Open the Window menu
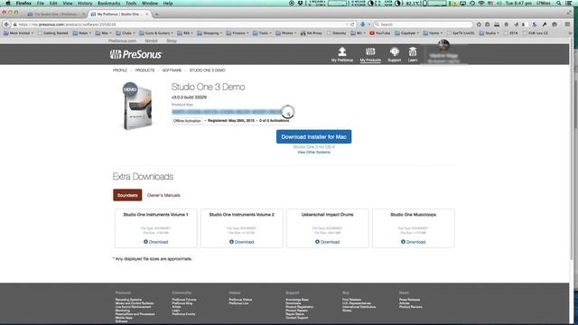 [150, 3]
